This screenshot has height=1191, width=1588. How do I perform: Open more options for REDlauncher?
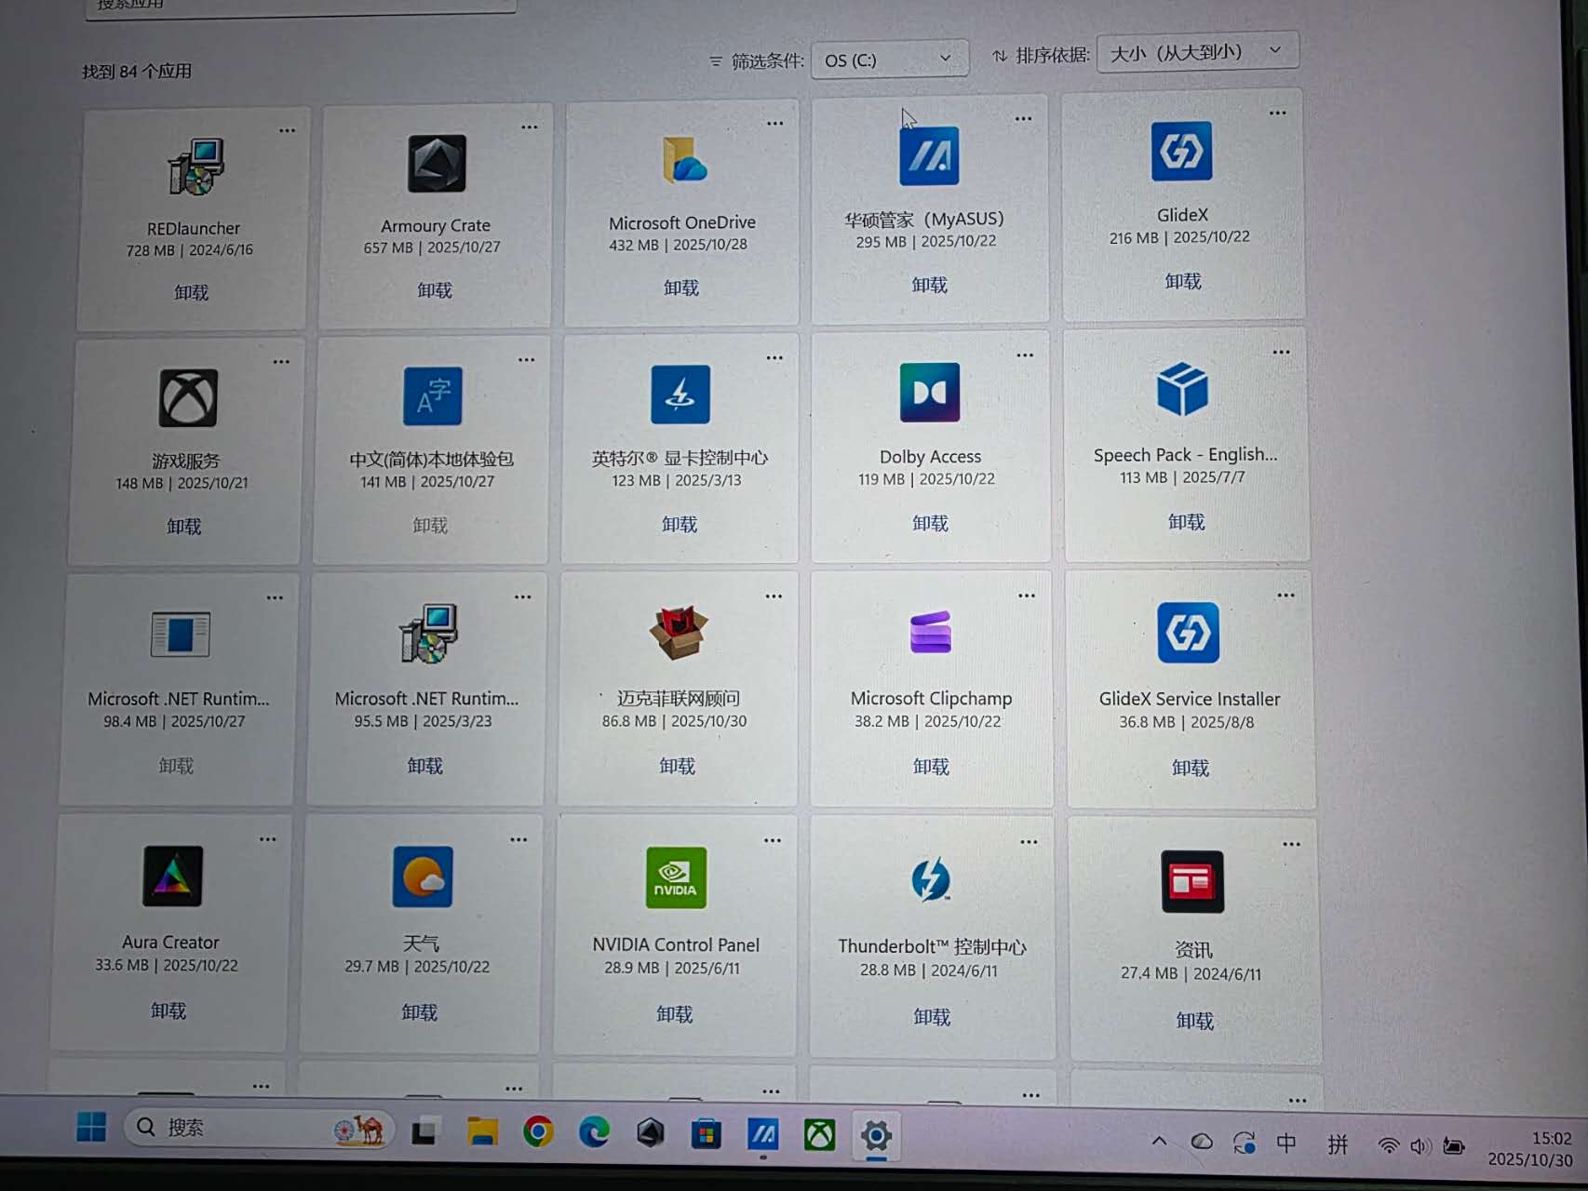pos(287,130)
